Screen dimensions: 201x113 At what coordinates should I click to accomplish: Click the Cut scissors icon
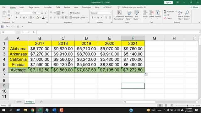9,12
